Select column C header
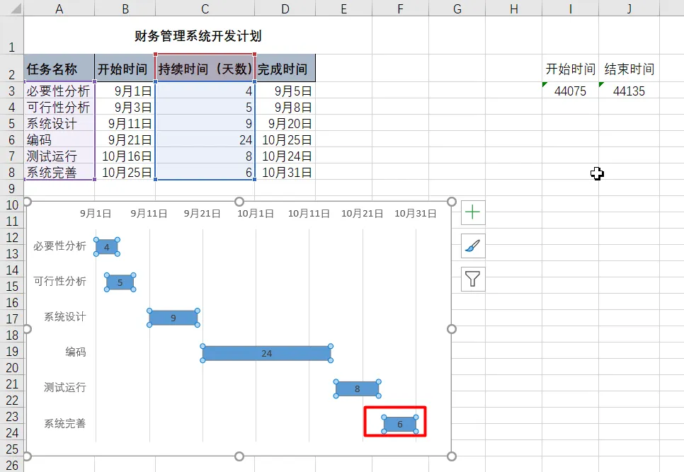Image resolution: width=684 pixels, height=472 pixels. (205, 8)
